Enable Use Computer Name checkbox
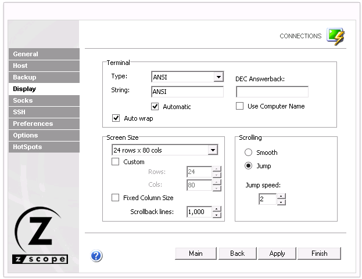This screenshot has height=279, width=362. tap(239, 106)
